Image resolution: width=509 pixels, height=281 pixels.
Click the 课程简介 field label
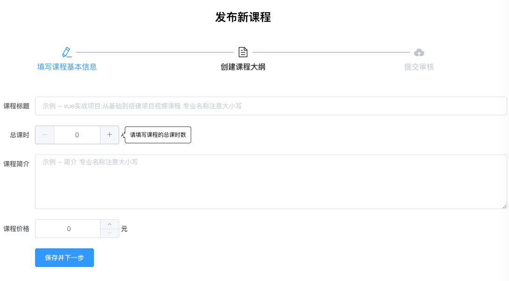(x=16, y=164)
